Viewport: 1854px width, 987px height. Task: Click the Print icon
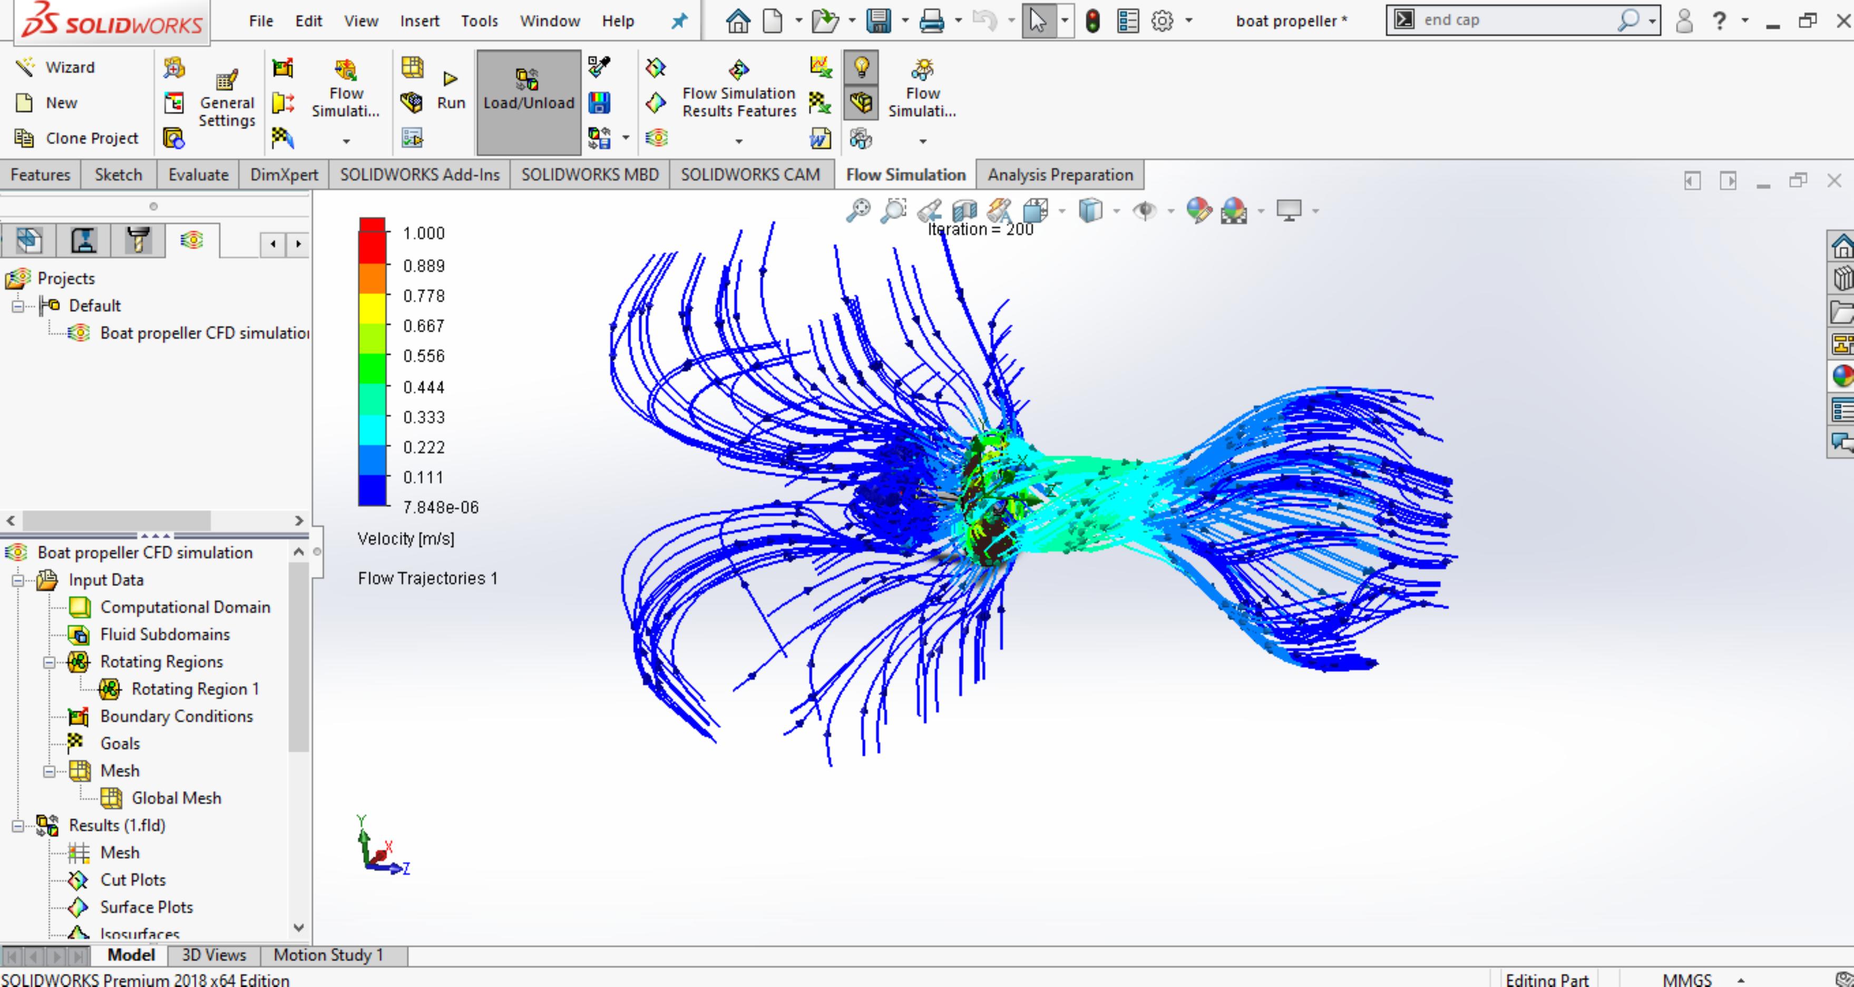932,21
